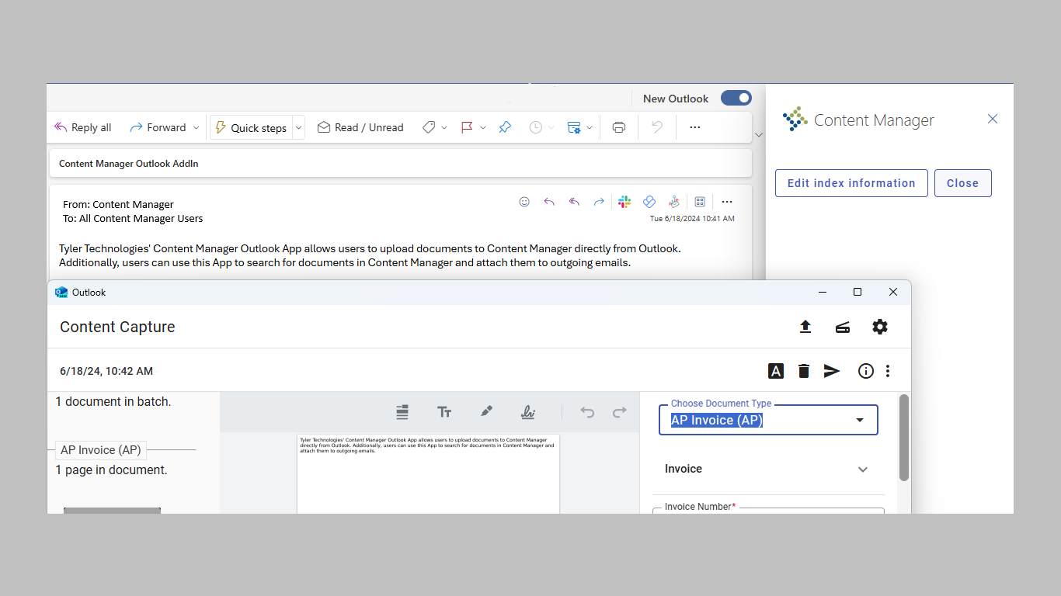Viewport: 1061px width, 596px height.
Task: Click Quick steps in the toolbar
Action: pos(251,127)
